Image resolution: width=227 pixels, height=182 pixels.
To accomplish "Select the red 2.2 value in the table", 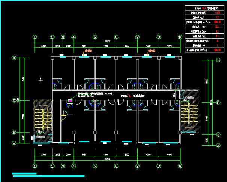I will coord(217,17).
